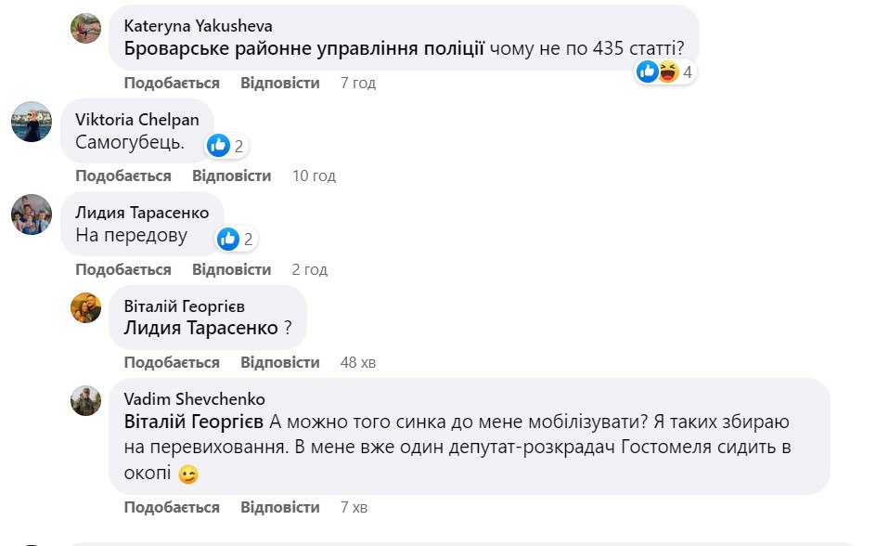Screen dimensions: 876x546
Task: Open the Броварське районне управління поліції mention
Action: tap(304, 49)
